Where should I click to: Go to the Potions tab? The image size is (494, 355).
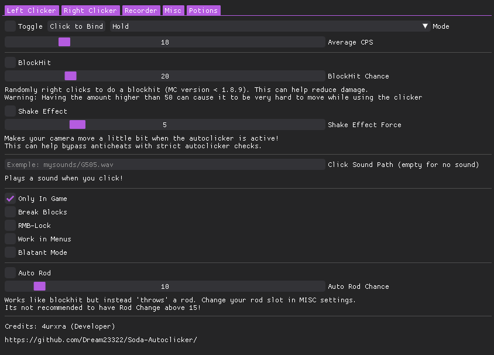pos(203,11)
